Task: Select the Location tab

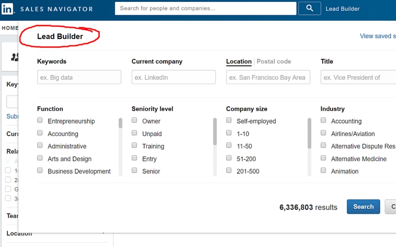Action: (239, 61)
